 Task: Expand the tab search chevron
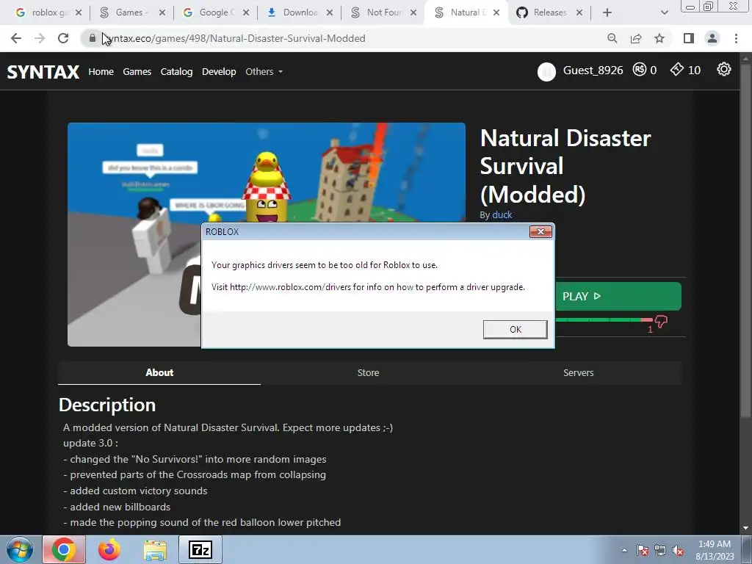point(664,12)
